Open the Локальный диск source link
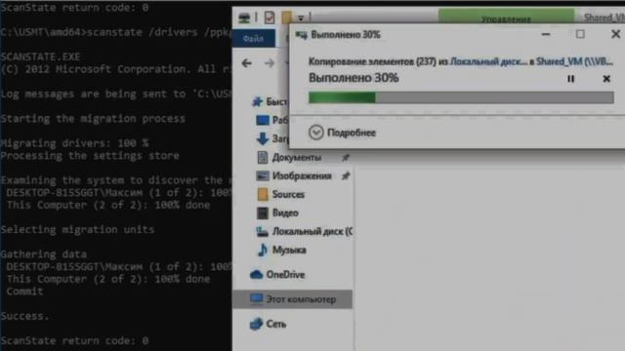 (488, 61)
